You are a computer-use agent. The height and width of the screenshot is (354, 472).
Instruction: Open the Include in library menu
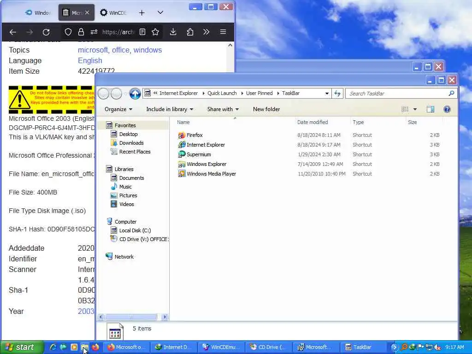(170, 109)
